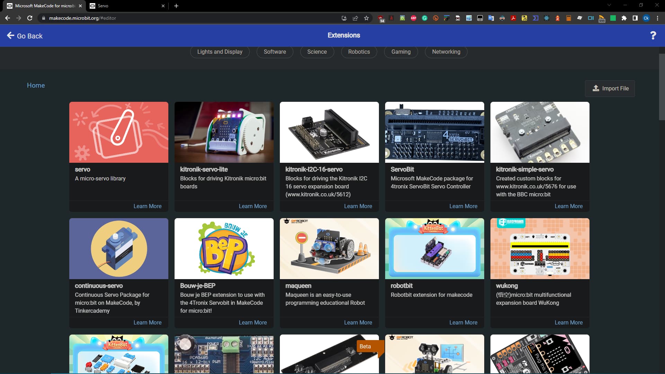The width and height of the screenshot is (665, 374).
Task: Select the Robotics category filter
Action: 359,52
